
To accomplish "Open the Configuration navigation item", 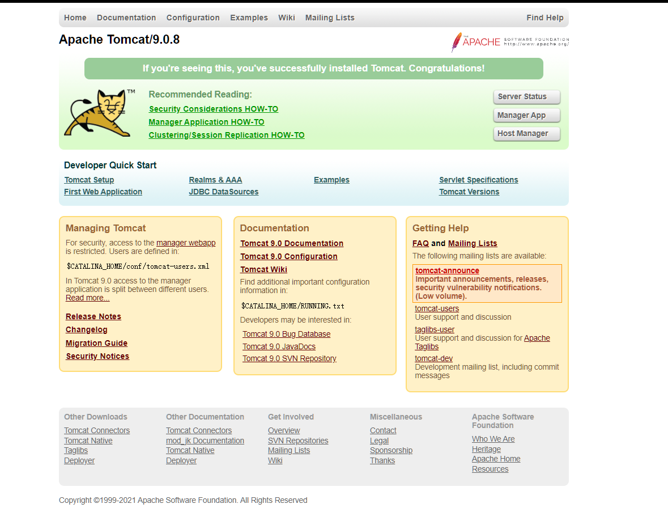I will click(193, 18).
